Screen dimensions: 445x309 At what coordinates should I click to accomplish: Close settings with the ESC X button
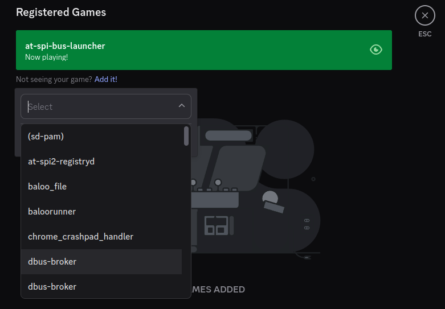[x=424, y=15]
